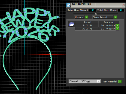Click the Update button
126x94 pixels.
point(80,17)
